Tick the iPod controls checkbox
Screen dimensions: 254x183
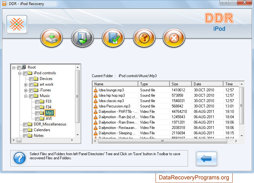pyautogui.click(x=25, y=74)
